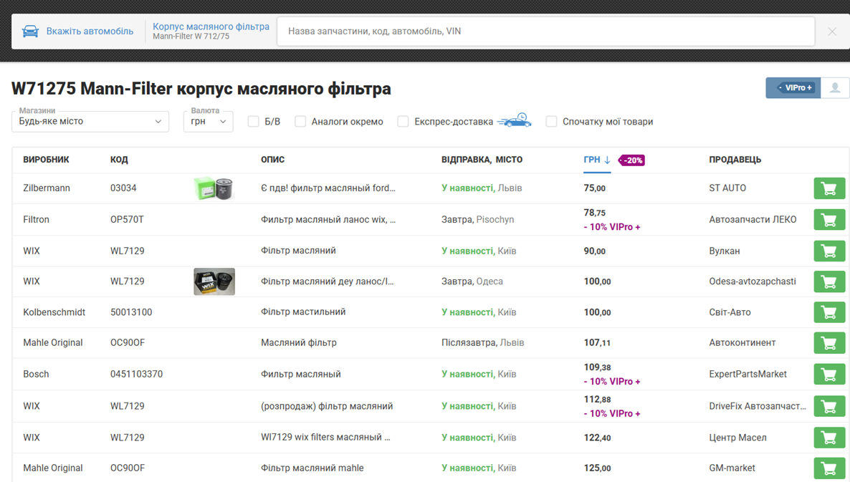Open seller ExpertPartsMarket
Screen dimensions: 850x482
tap(748, 375)
